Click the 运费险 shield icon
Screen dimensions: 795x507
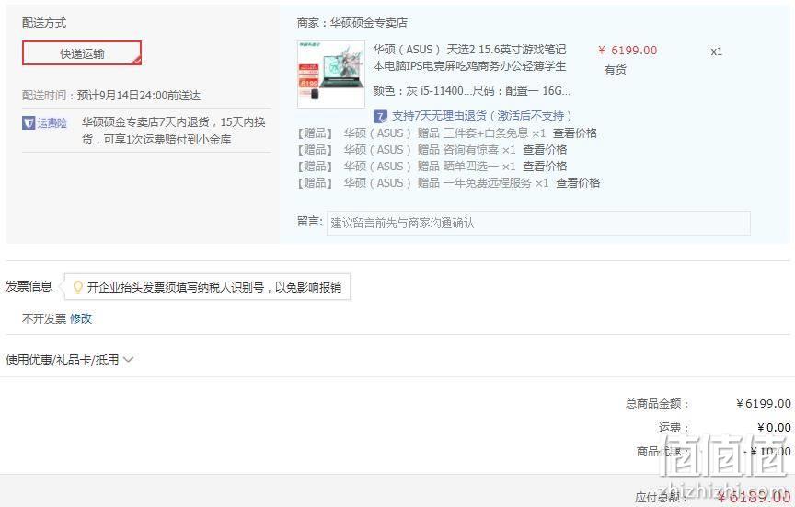tap(29, 122)
